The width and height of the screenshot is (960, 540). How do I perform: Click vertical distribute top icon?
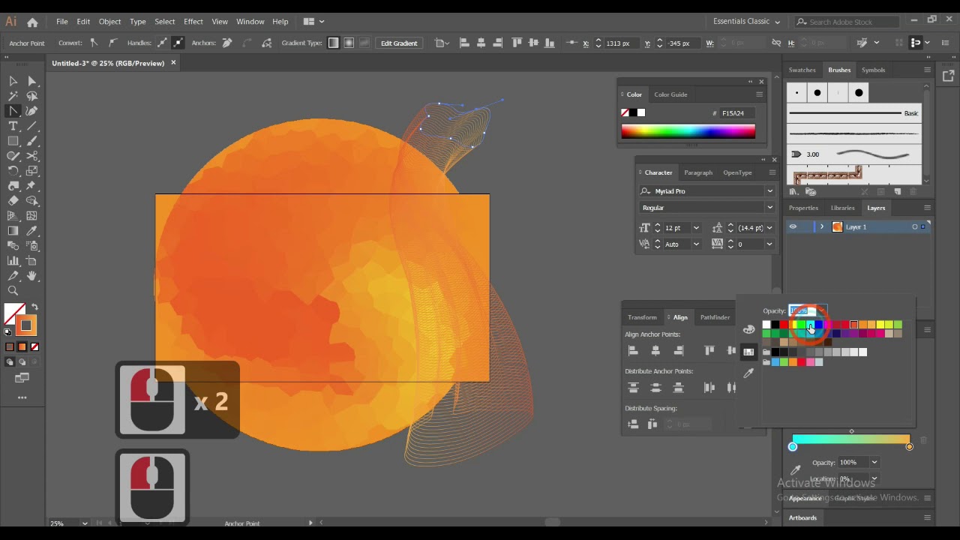[x=633, y=388]
